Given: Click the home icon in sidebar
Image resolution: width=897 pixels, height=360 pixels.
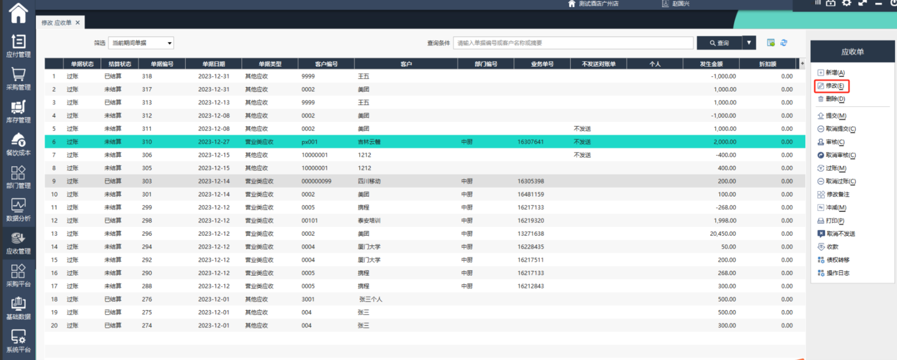Looking at the screenshot, I should (x=18, y=13).
